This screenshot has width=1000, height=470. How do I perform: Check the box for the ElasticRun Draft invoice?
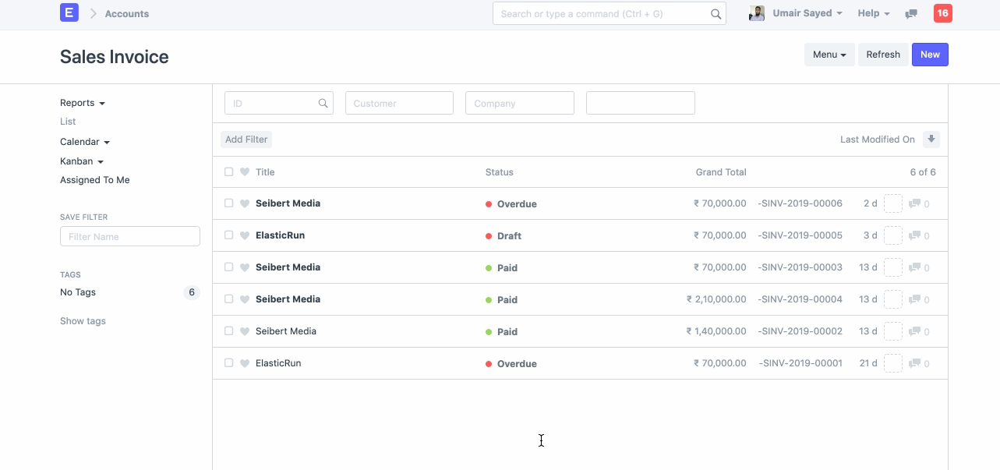[x=228, y=235]
